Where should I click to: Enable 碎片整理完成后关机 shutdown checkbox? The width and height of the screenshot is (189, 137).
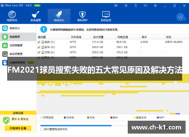42,129
